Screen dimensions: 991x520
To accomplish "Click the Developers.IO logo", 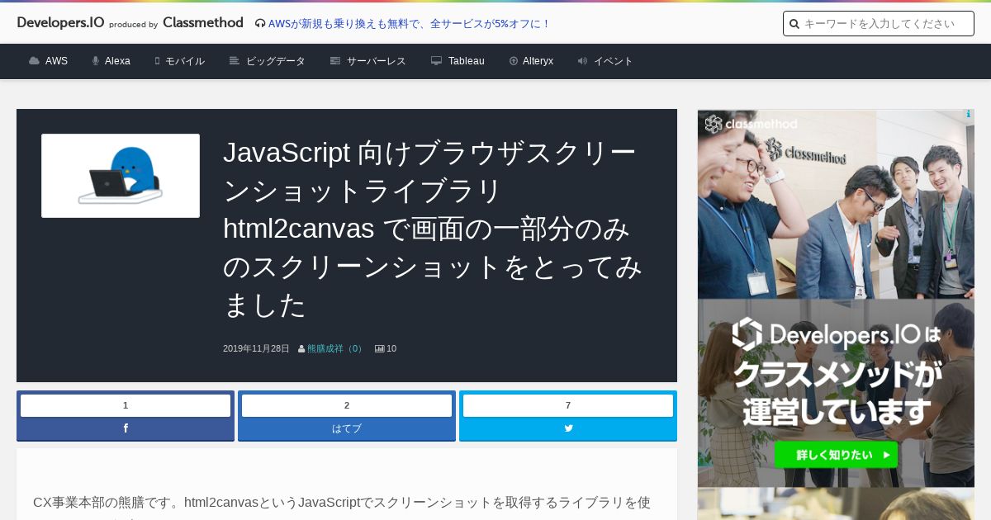I will (60, 23).
